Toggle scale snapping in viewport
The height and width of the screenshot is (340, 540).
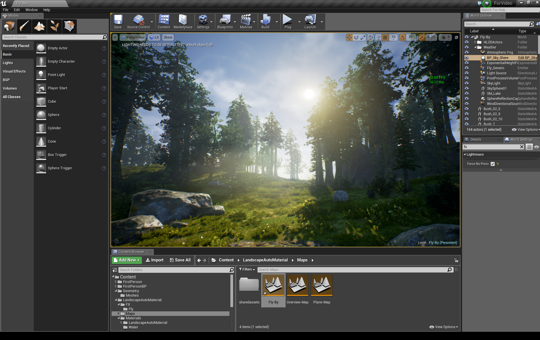422,37
